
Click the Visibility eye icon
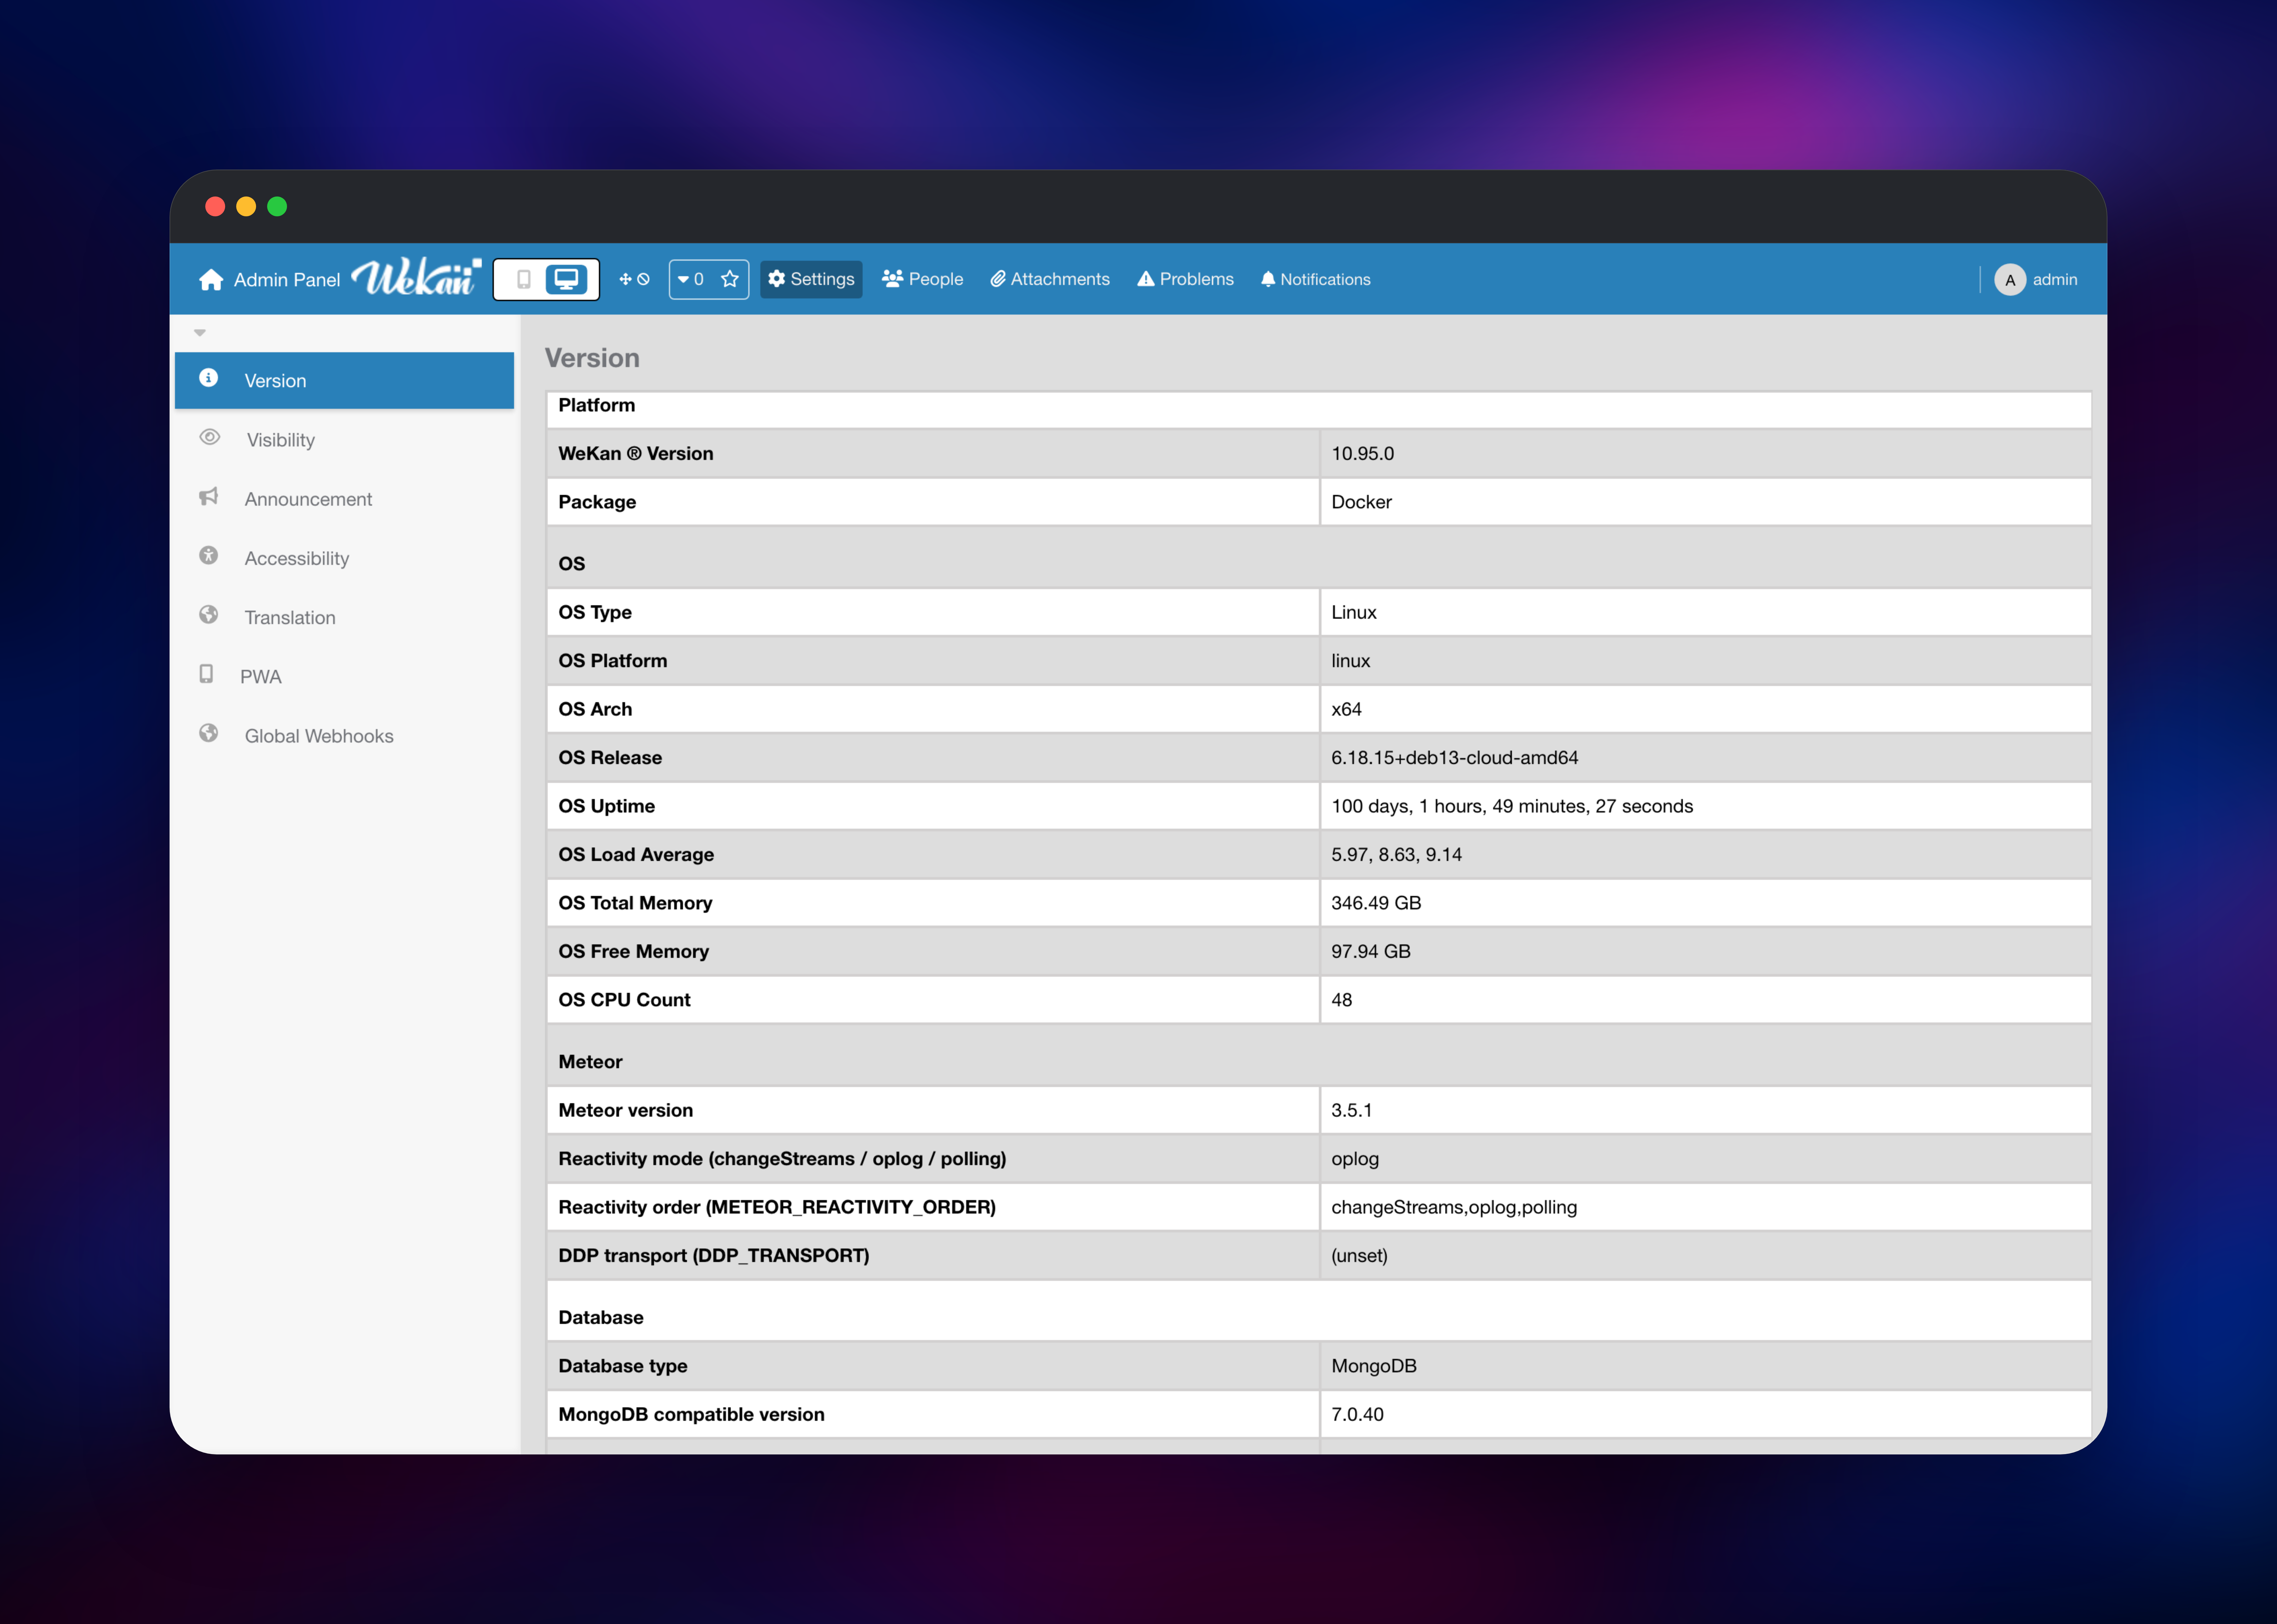(x=209, y=437)
